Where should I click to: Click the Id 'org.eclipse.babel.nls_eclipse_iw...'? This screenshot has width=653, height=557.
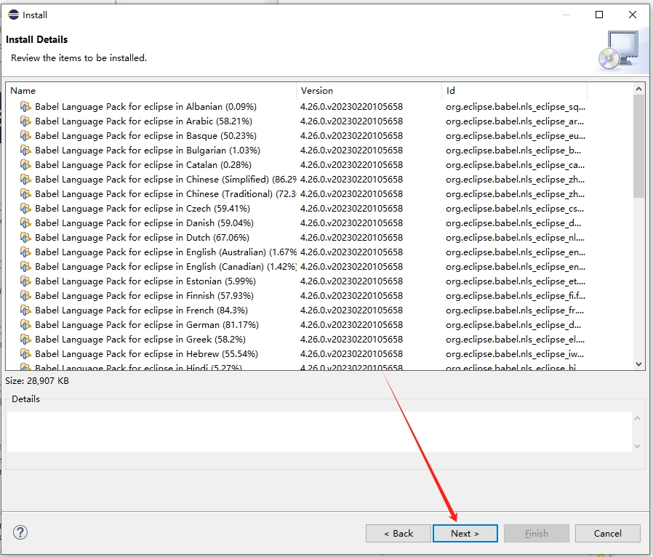pos(515,355)
